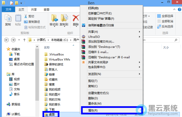Click the back navigation arrow button

coord(7,40)
